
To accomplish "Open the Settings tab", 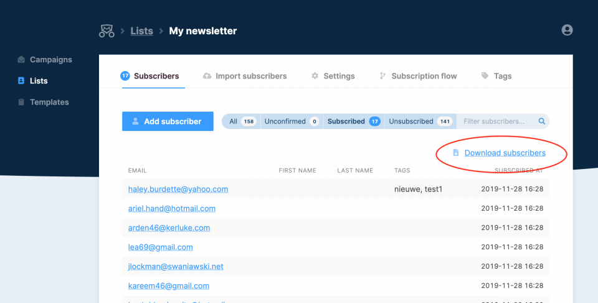I will (339, 76).
